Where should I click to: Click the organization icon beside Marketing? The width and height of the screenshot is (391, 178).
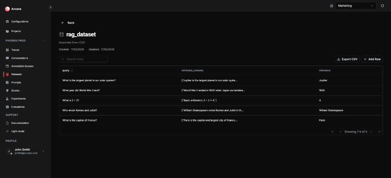pyautogui.click(x=331, y=6)
